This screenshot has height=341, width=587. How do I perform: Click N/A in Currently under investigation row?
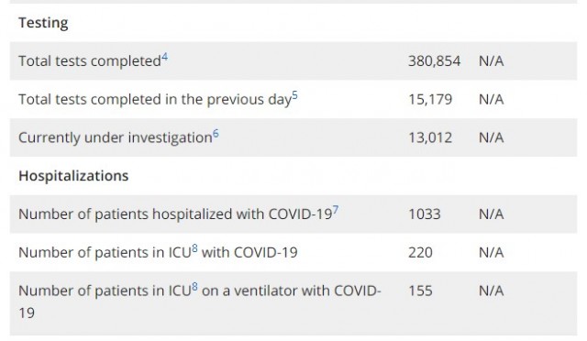[x=492, y=137]
